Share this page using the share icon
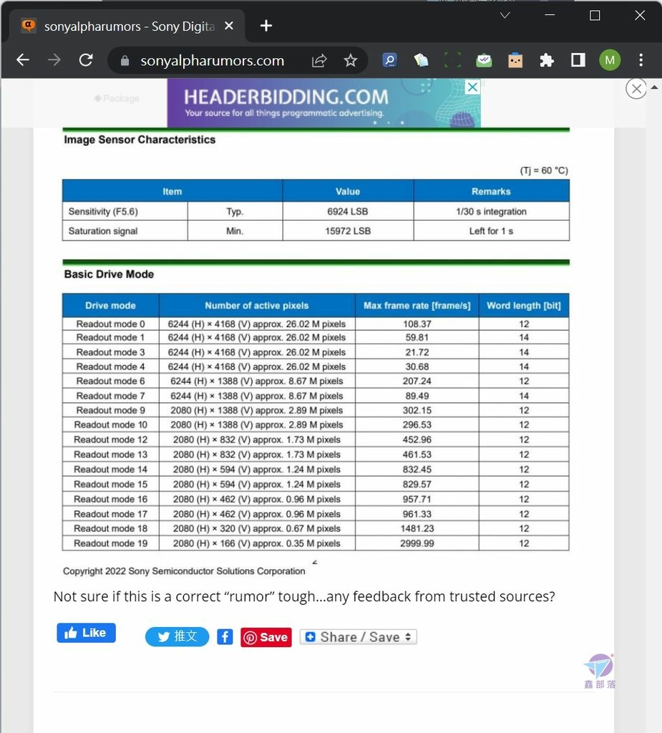This screenshot has height=733, width=662. point(319,60)
